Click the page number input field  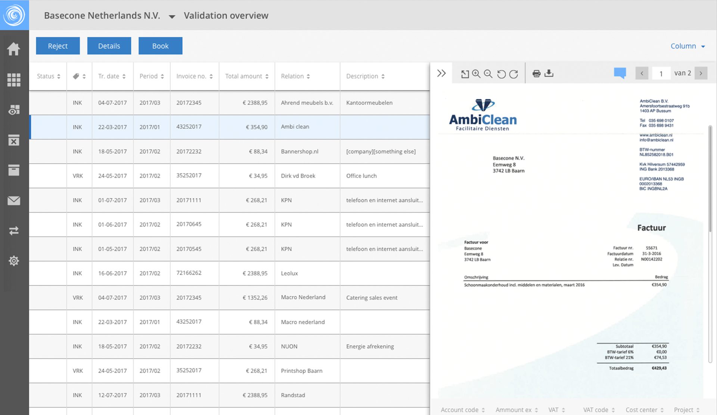pos(661,73)
